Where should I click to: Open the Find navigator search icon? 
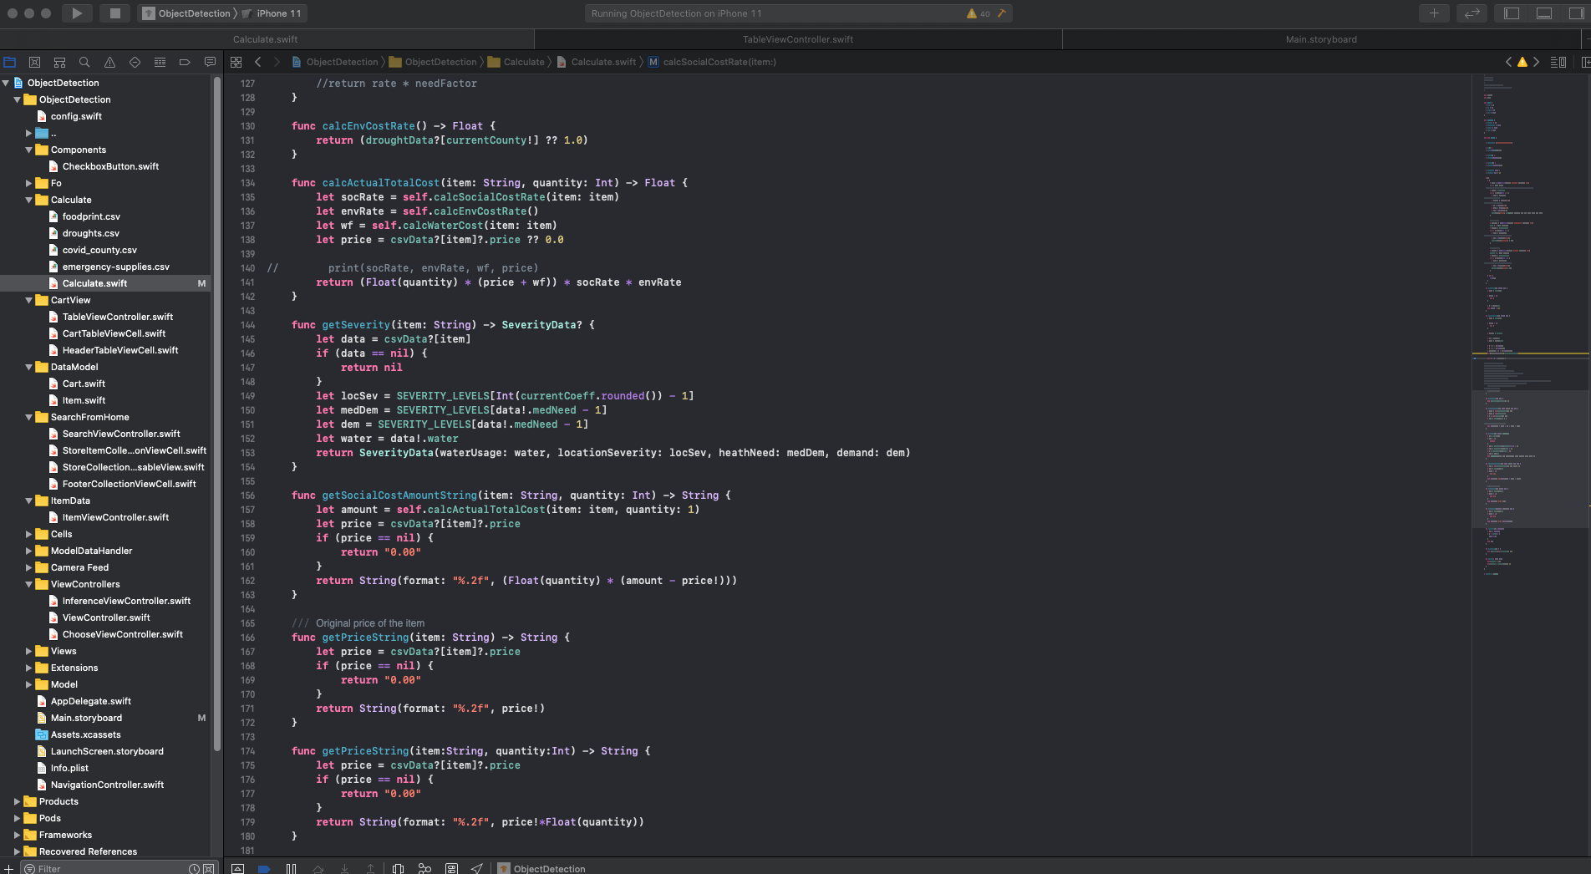(x=84, y=62)
